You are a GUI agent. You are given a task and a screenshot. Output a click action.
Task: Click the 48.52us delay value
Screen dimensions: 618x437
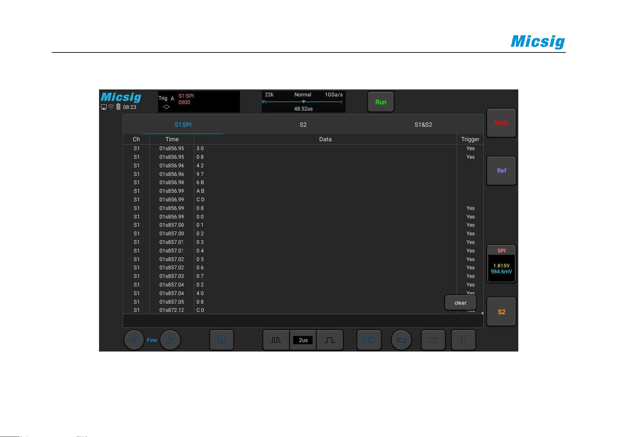tap(303, 109)
